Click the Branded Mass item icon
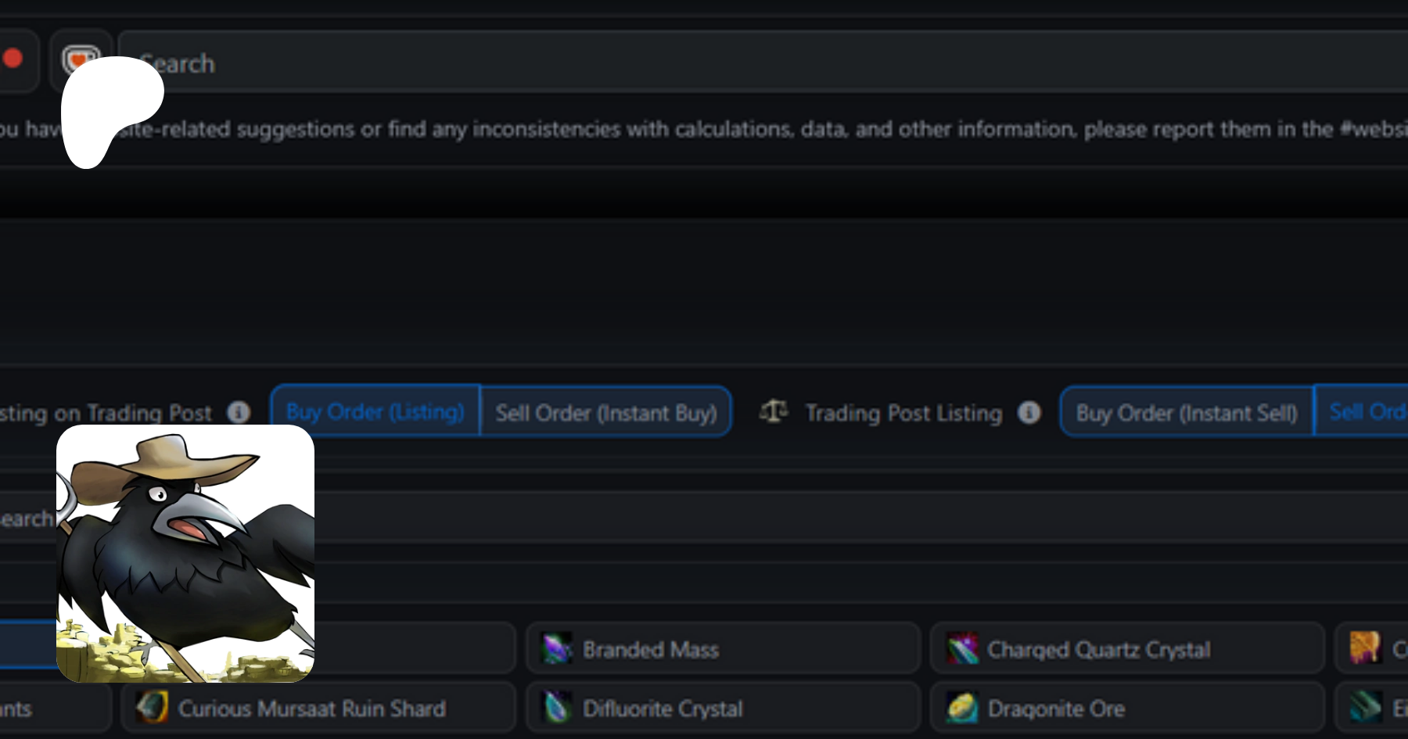The height and width of the screenshot is (739, 1408). pos(557,649)
